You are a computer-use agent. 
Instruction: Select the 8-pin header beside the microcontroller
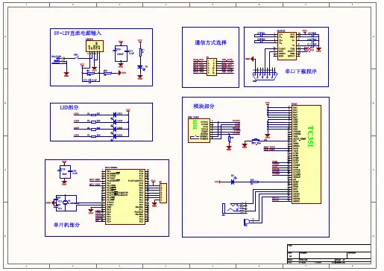[163, 194]
